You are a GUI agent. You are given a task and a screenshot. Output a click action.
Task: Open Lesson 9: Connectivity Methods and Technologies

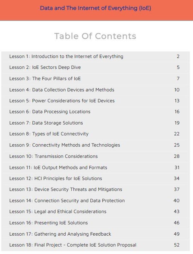(x=65, y=145)
